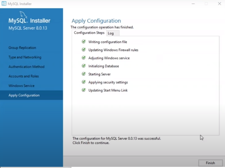The width and height of the screenshot is (225, 168).
Task: Open Type and Networking step
Action: pyautogui.click(x=25, y=57)
